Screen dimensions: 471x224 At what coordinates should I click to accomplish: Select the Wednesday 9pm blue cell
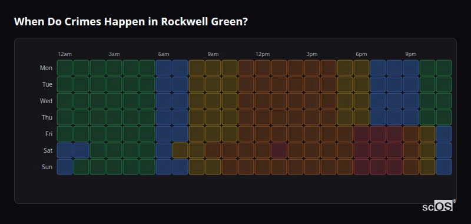tap(410, 101)
